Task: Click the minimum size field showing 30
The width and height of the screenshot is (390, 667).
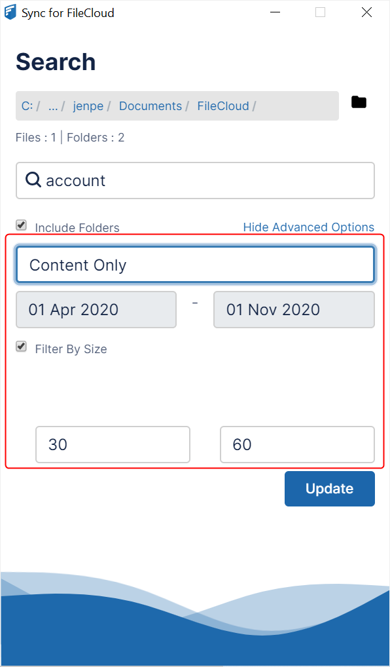Action: [x=112, y=444]
